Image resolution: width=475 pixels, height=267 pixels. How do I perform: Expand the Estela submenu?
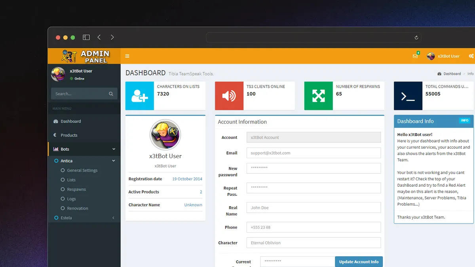[114, 218]
